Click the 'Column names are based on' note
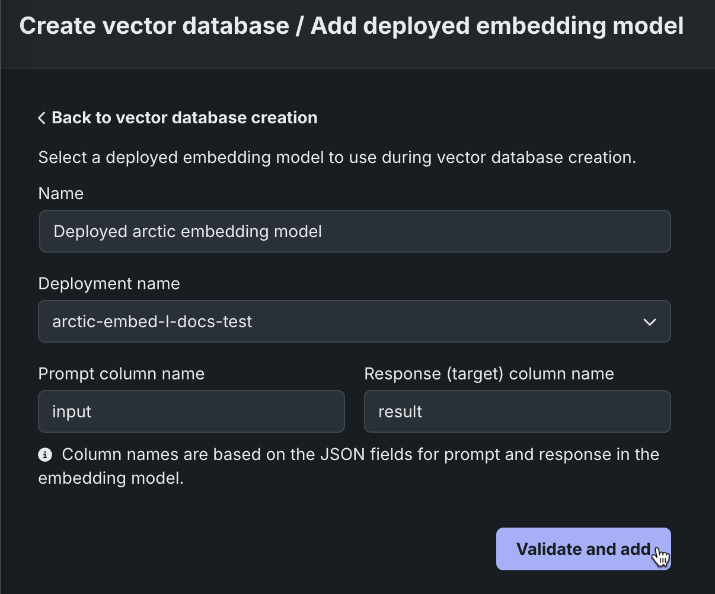The width and height of the screenshot is (715, 594). click(x=356, y=455)
